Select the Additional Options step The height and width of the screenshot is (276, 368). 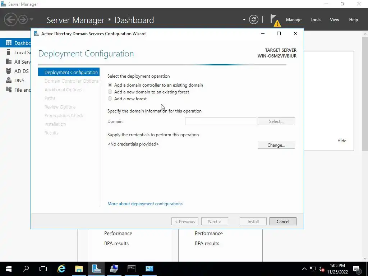(x=63, y=89)
